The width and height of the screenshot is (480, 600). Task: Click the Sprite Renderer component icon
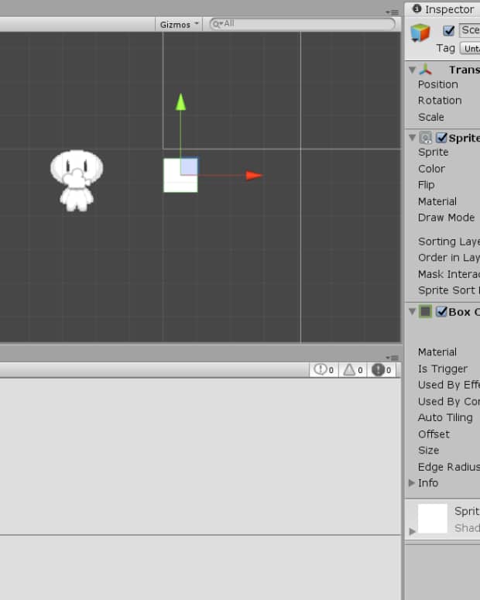coord(426,138)
